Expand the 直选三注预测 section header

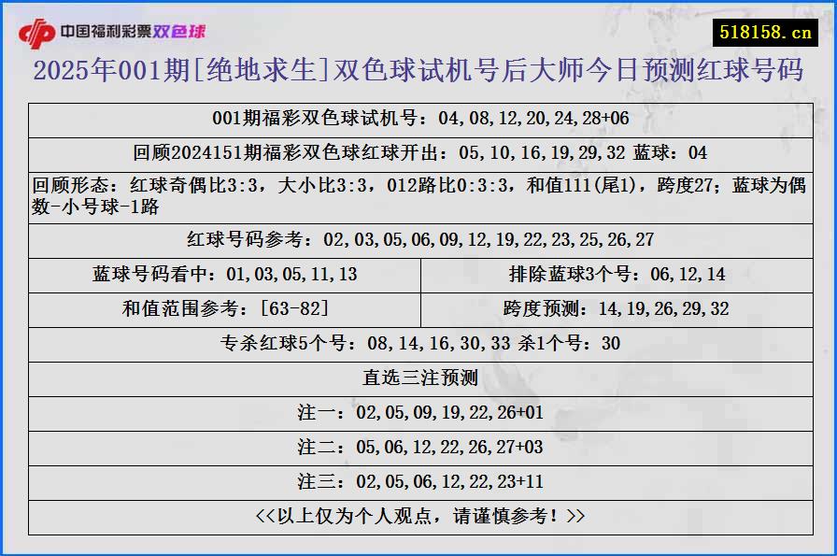pyautogui.click(x=418, y=377)
